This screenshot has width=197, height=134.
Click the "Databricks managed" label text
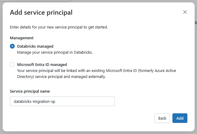35,46
